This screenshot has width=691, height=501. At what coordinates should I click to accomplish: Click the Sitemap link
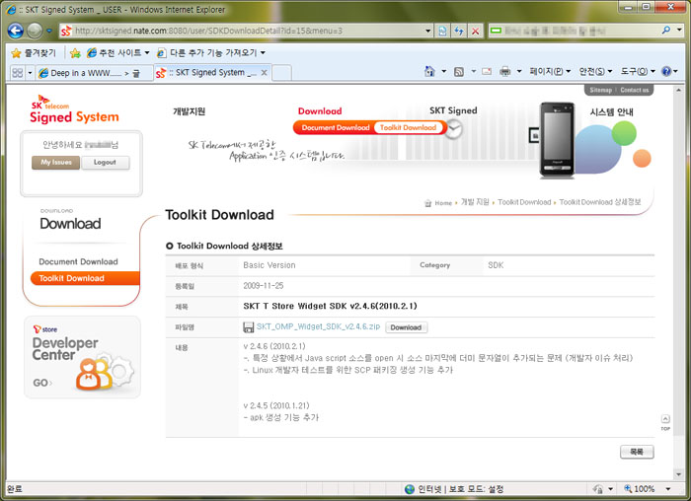point(600,90)
